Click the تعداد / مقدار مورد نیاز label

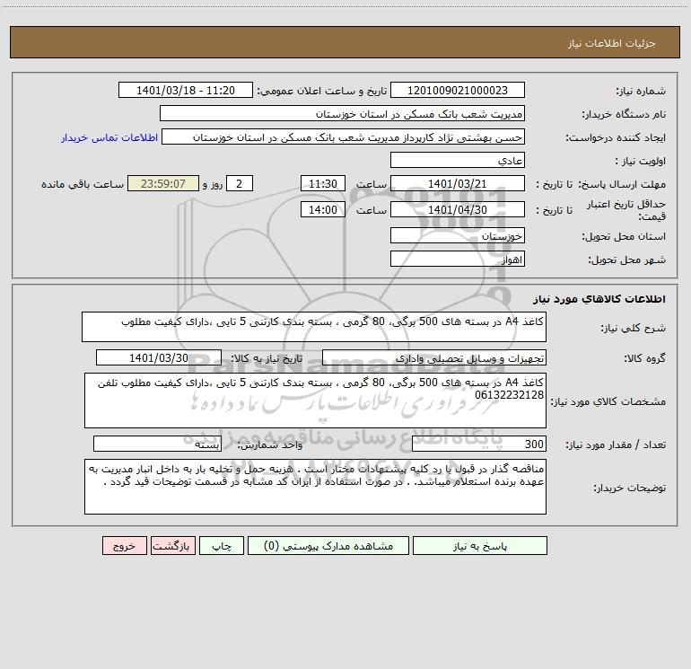click(x=616, y=445)
